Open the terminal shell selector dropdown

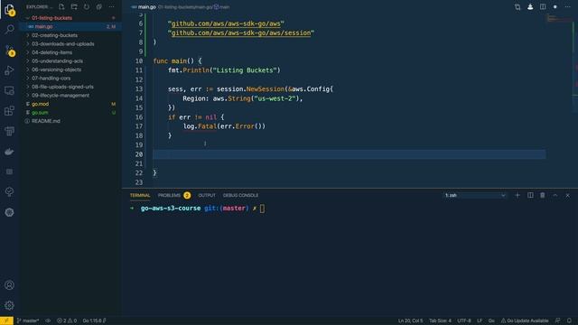click(x=475, y=195)
